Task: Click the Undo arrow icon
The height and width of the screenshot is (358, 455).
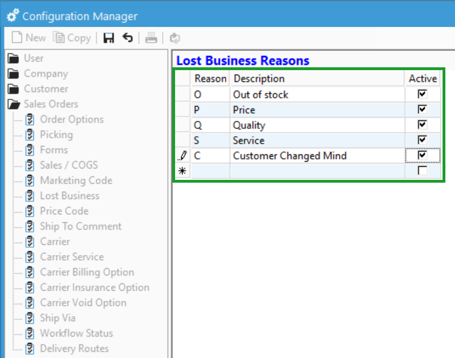Action: (x=127, y=37)
